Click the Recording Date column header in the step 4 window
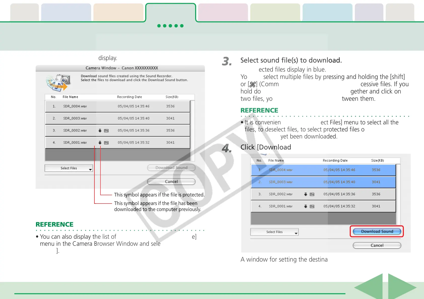Image resolution: width=424 pixels, height=299 pixels. pyautogui.click(x=335, y=161)
